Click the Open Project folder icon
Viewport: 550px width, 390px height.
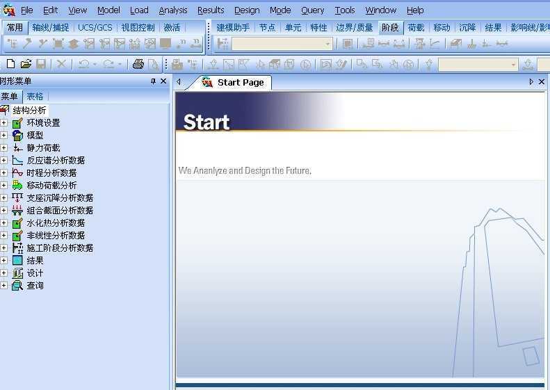[26, 64]
